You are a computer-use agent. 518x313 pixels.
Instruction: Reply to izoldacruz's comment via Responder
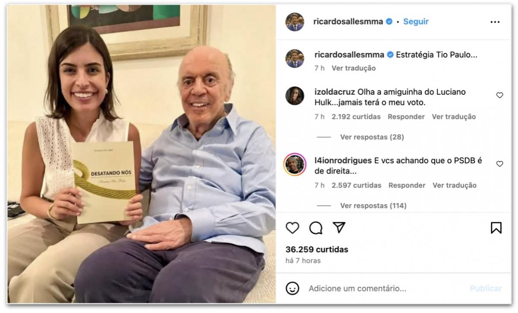tap(406, 117)
